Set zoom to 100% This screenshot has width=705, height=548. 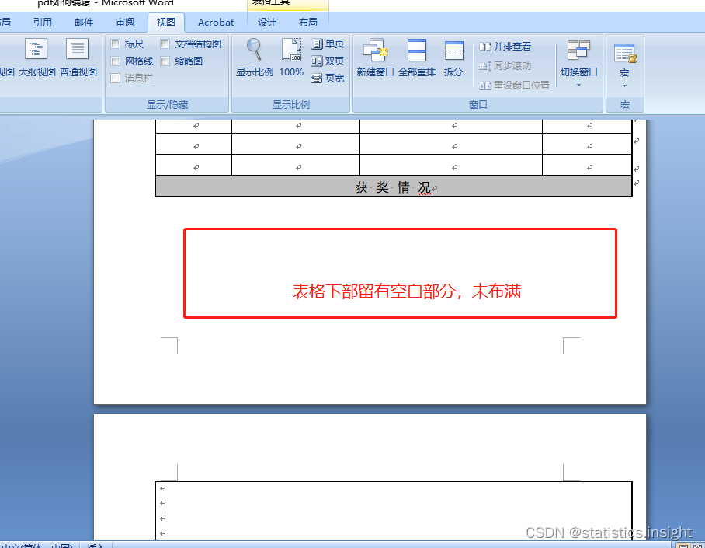(291, 58)
